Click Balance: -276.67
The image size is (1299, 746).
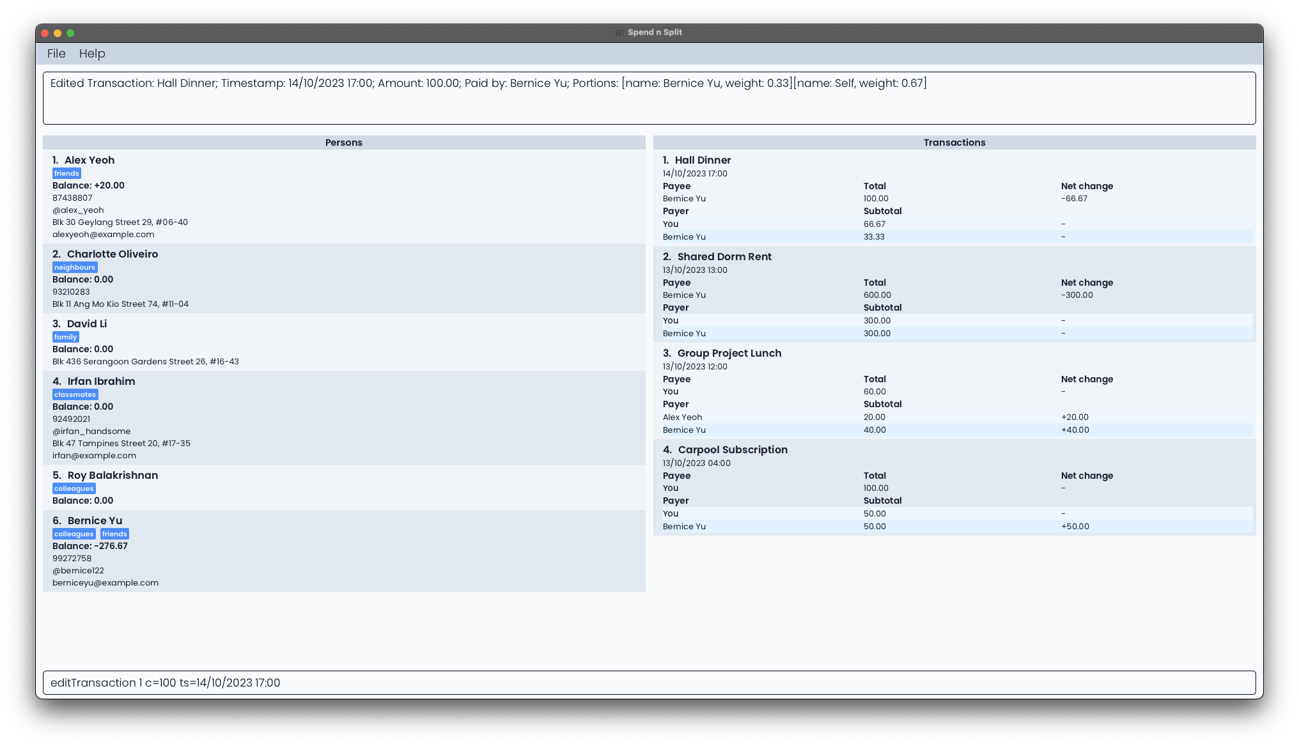(90, 546)
